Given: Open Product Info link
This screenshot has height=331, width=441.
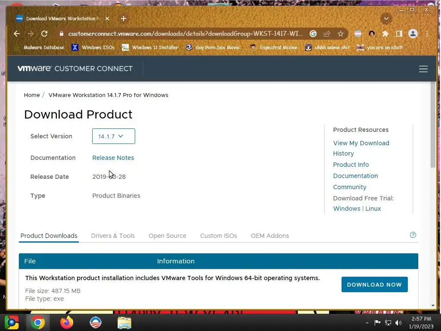Looking at the screenshot, I should pos(351,165).
